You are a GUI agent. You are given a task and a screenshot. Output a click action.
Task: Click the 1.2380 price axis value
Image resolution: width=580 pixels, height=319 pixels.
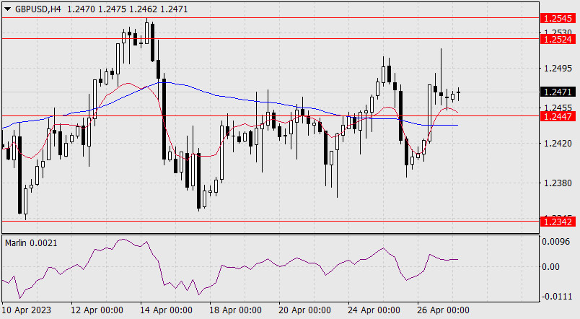click(556, 183)
